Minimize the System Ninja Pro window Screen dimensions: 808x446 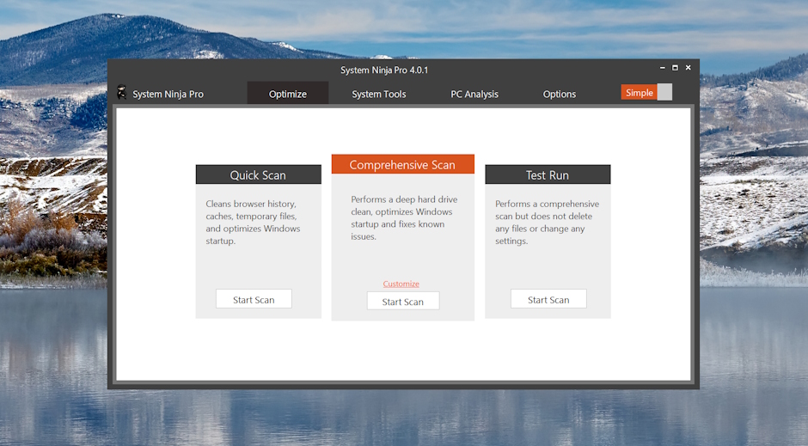[662, 68]
